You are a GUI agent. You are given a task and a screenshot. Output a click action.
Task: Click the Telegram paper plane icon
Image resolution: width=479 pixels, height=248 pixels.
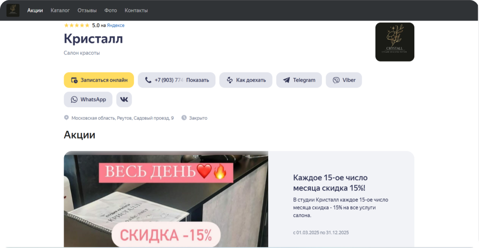286,80
